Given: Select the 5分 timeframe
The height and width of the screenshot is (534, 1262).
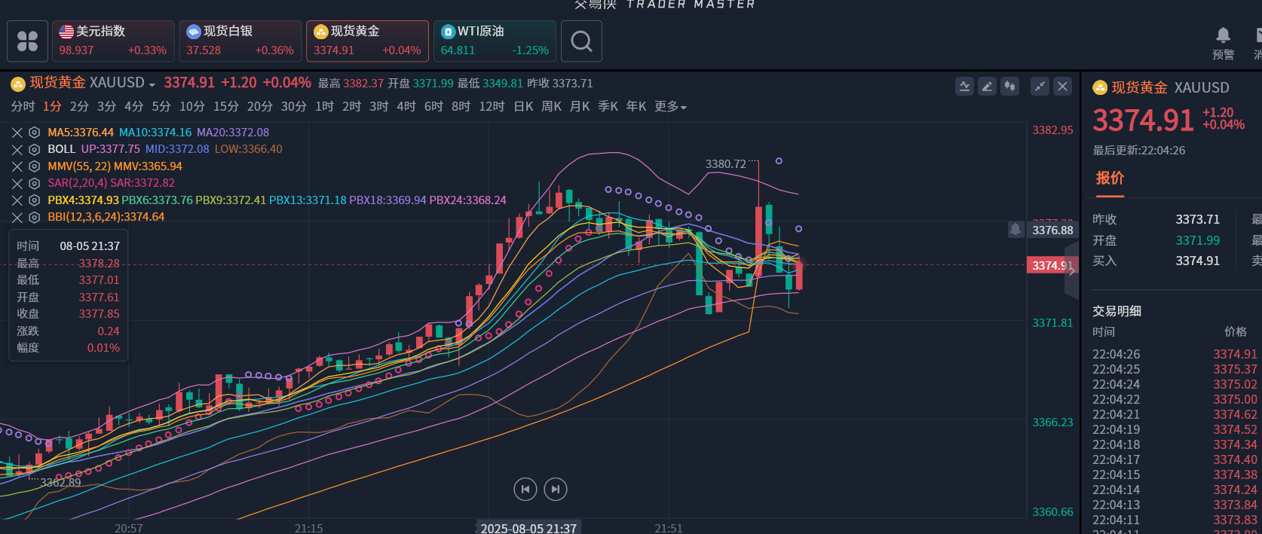Looking at the screenshot, I should coord(161,107).
